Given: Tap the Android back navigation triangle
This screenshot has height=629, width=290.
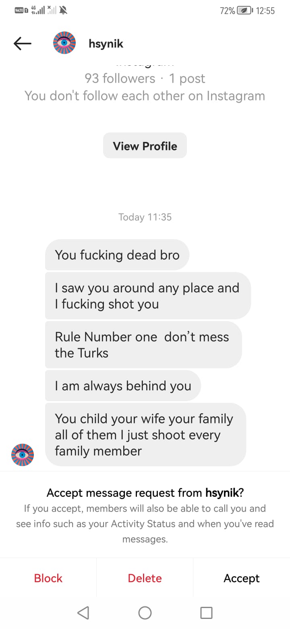Looking at the screenshot, I should 83,613.
